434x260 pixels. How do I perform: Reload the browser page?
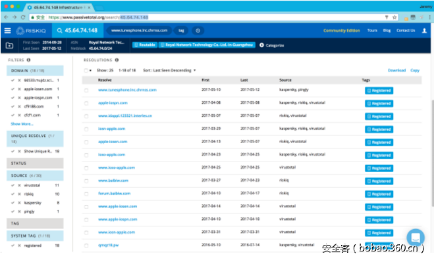pyautogui.click(x=23, y=17)
